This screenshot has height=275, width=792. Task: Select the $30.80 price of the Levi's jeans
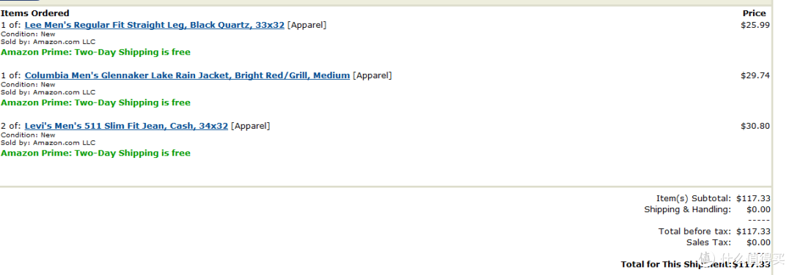pos(755,126)
